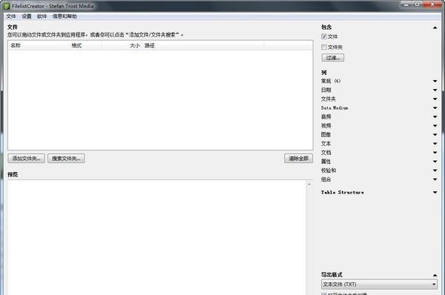Expand the 音频 columns group

point(435,117)
